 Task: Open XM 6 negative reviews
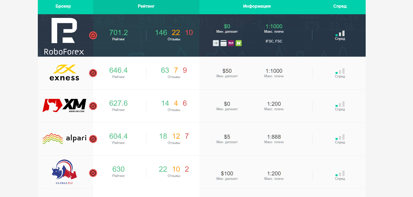coord(185,103)
